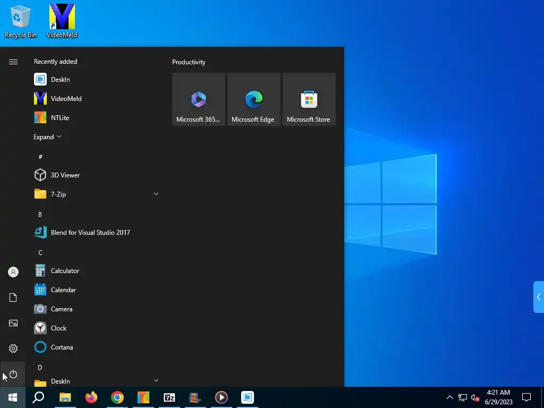Screen dimensions: 544x408
Task: Switch to NTLite on taskbar
Action: (143, 397)
